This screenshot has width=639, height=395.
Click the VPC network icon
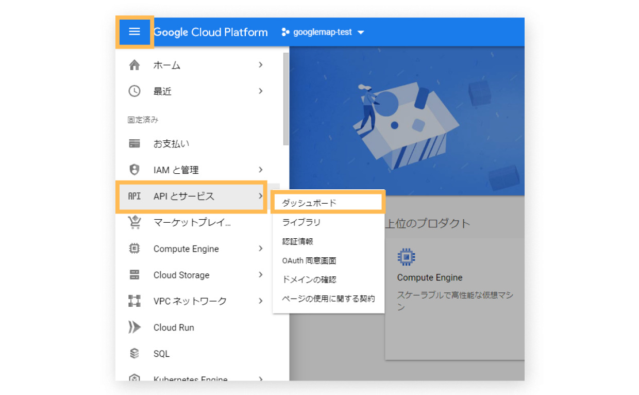click(134, 301)
